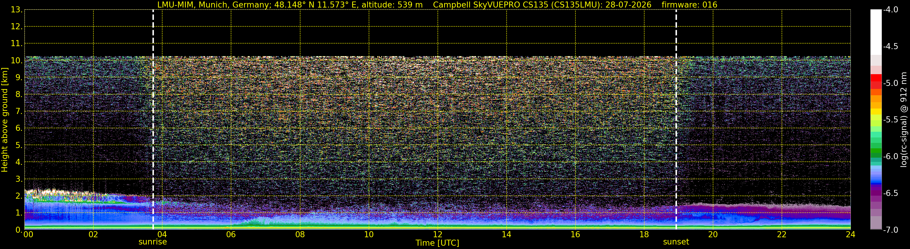Click the colorbar tick label '-6.0'
Screen dimensions: 910x249
[x=891, y=156]
